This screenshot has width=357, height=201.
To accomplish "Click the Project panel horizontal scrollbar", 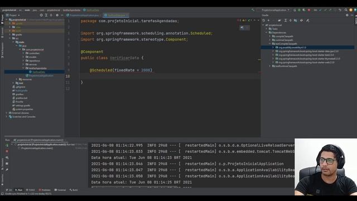I will pyautogui.click(x=32, y=136).
